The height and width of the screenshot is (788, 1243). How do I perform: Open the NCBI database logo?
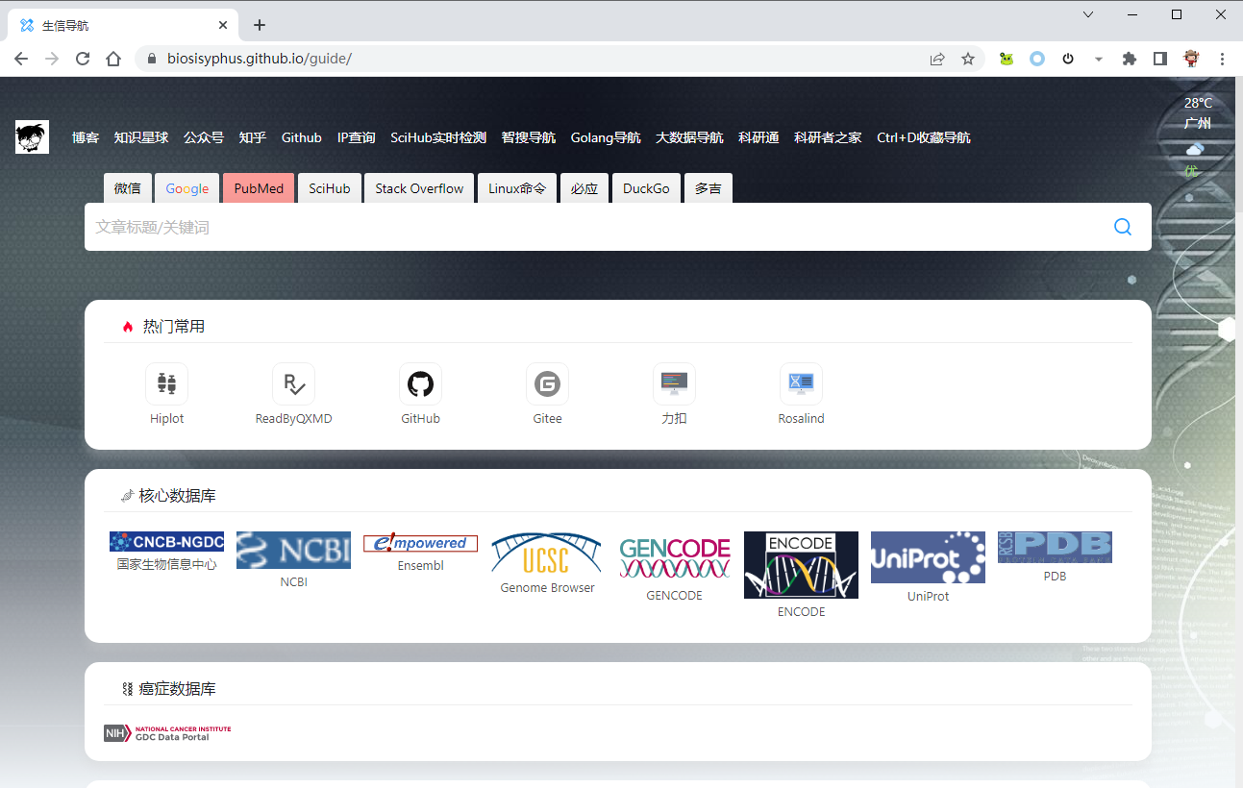(293, 550)
